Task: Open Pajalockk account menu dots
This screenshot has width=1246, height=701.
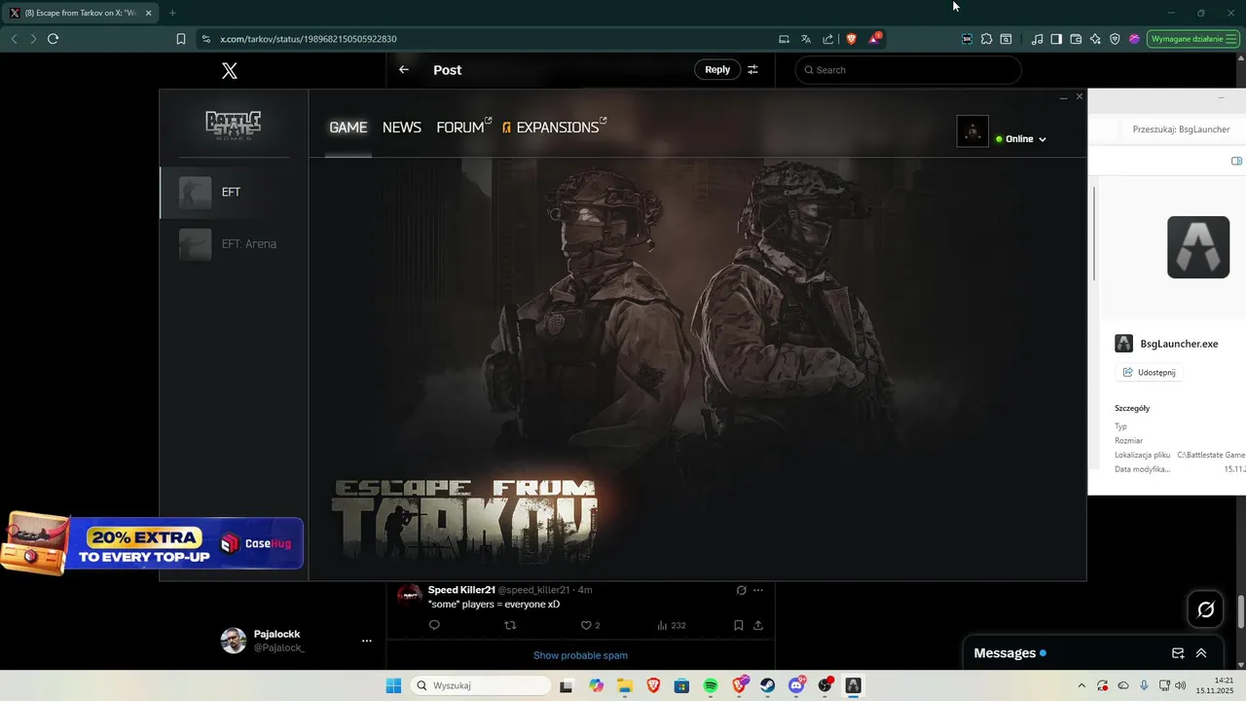Action: pos(367,641)
